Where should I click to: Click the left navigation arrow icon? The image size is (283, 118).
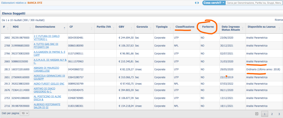196,3
